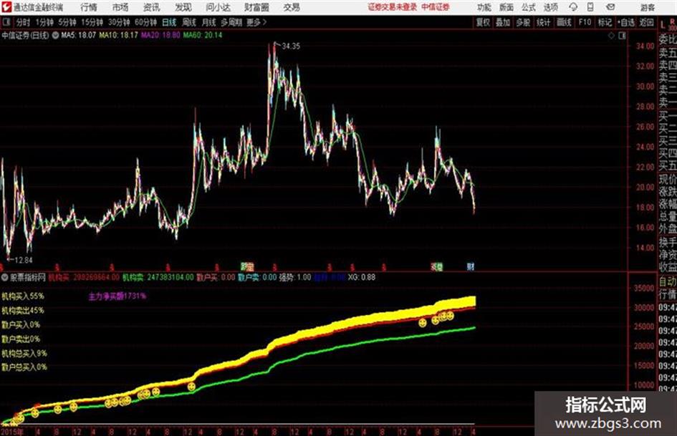Click the 自动 label in right sidebar
Image resolution: width=677 pixels, height=436 pixels.
[668, 282]
